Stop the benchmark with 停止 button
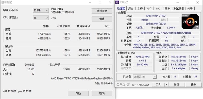Viewport: 203px width, 99px height. coord(102,19)
